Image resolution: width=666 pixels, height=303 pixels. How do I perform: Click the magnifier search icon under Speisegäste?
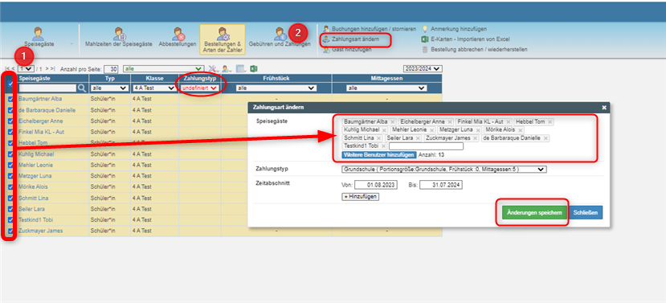(82, 88)
